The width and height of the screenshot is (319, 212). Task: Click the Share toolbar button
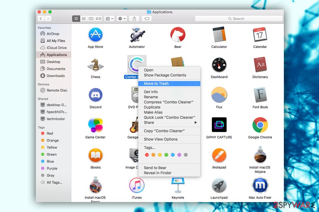pos(134,19)
